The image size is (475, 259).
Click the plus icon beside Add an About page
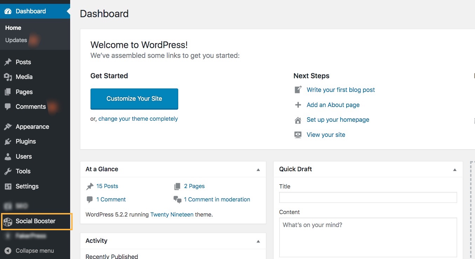point(298,105)
